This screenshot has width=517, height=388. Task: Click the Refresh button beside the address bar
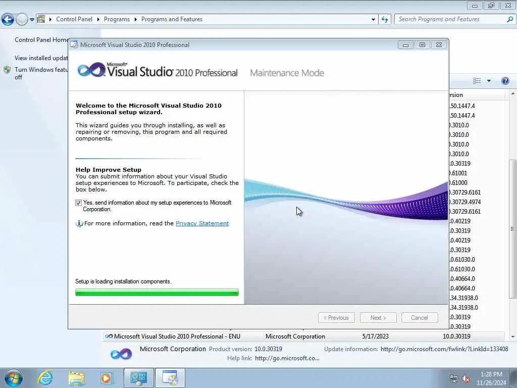[385, 20]
